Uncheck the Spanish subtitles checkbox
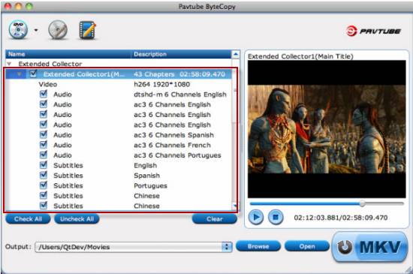The height and width of the screenshot is (274, 413). point(44,175)
